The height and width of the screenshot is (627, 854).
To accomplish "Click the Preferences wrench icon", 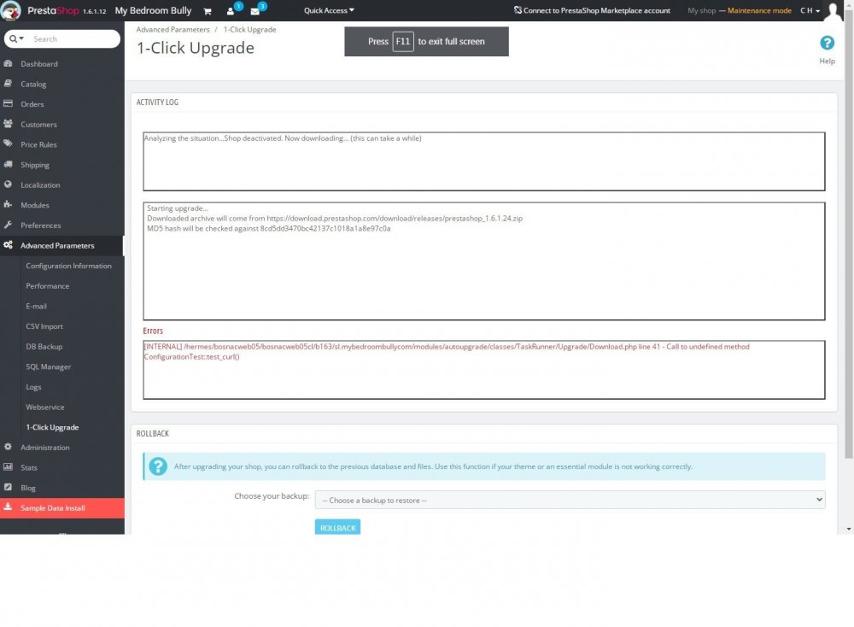I will coord(9,225).
